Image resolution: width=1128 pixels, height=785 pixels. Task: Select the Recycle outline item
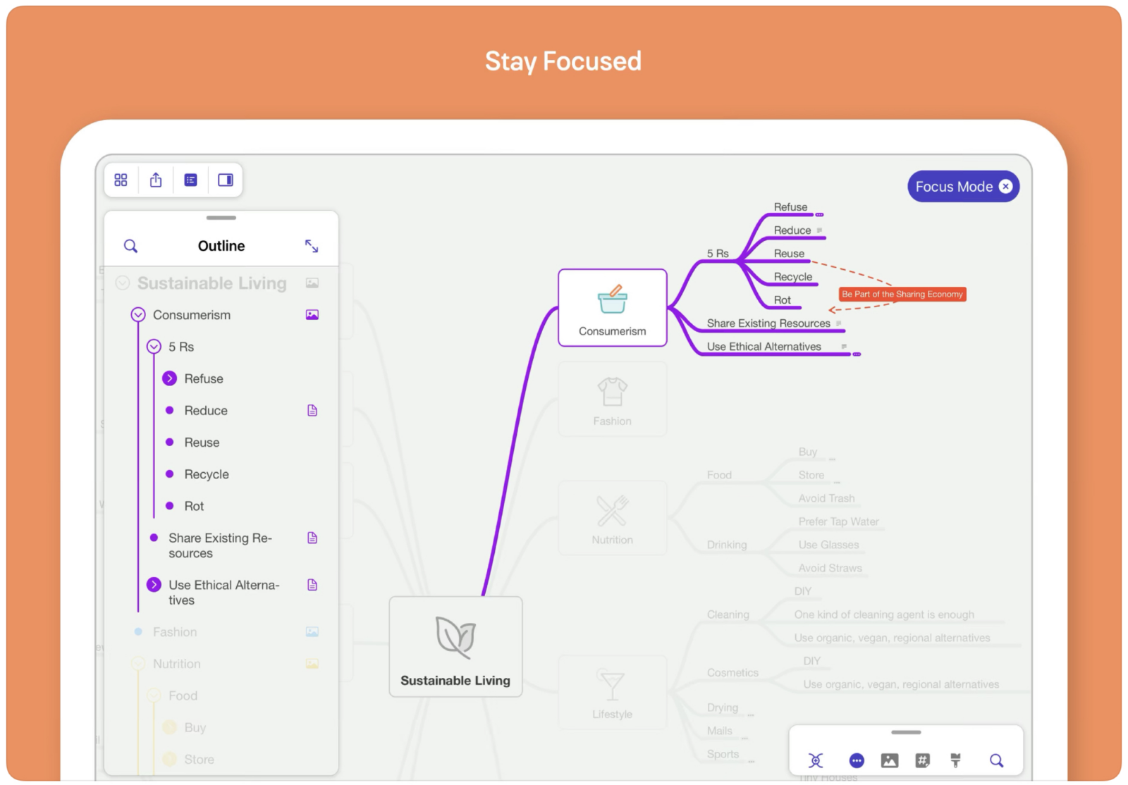tap(207, 474)
